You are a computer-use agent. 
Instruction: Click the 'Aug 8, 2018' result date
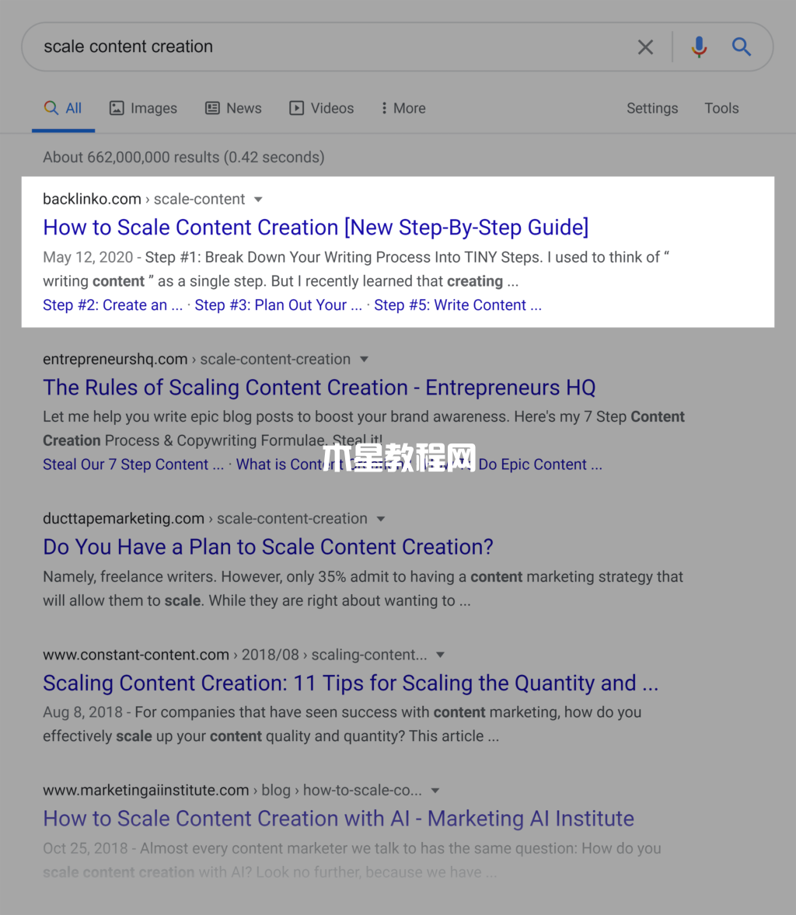point(83,712)
